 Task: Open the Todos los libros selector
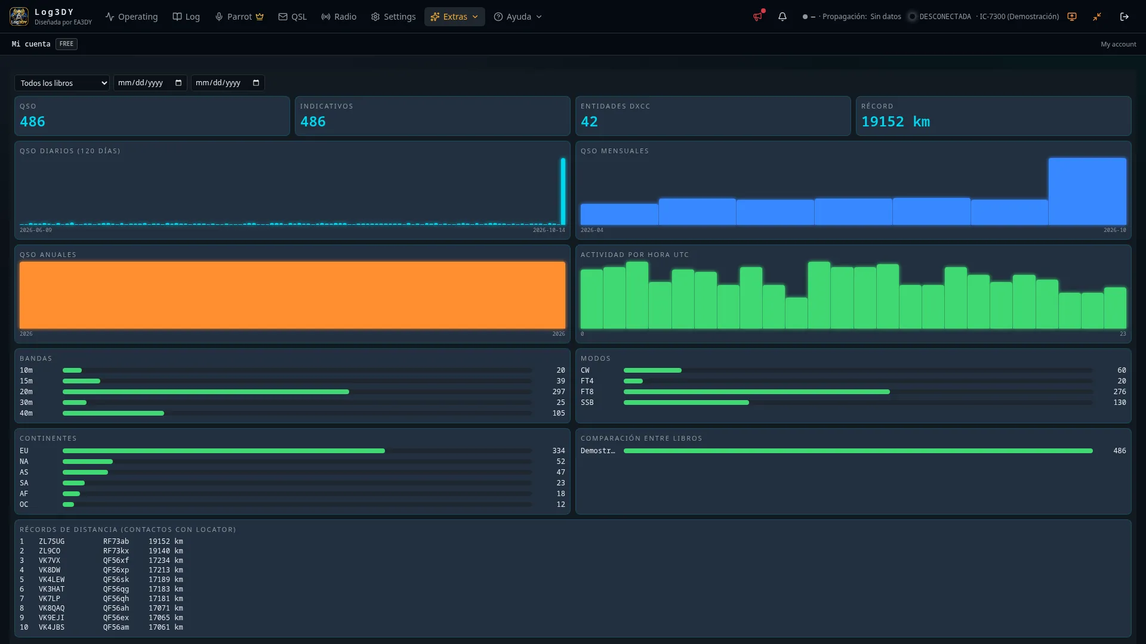tap(62, 83)
